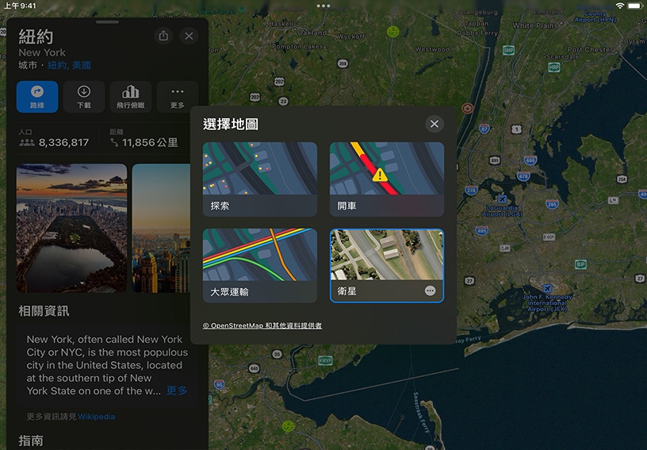Launch the 飛行俯瞰 flyover tour
Screen dimensions: 647x450
pyautogui.click(x=130, y=97)
